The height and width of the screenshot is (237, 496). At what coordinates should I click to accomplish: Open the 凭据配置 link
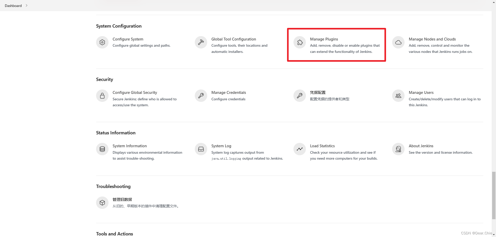coord(318,93)
